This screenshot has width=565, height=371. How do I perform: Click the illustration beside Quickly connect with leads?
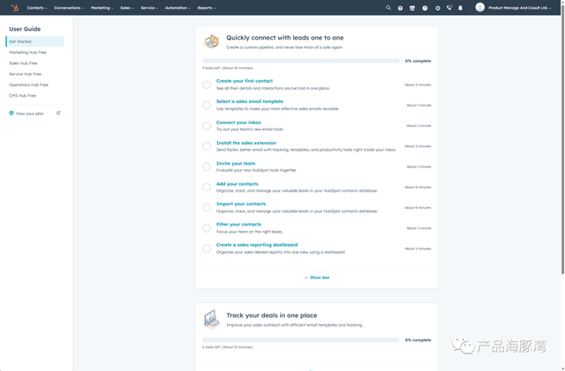click(212, 41)
